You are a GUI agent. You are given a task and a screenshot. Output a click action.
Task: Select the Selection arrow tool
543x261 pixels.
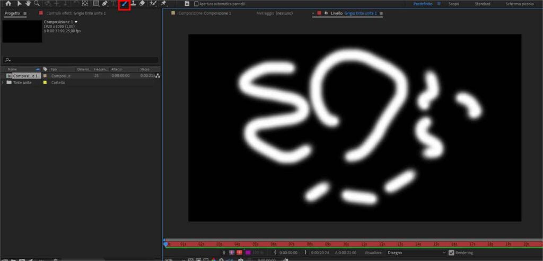click(x=19, y=4)
